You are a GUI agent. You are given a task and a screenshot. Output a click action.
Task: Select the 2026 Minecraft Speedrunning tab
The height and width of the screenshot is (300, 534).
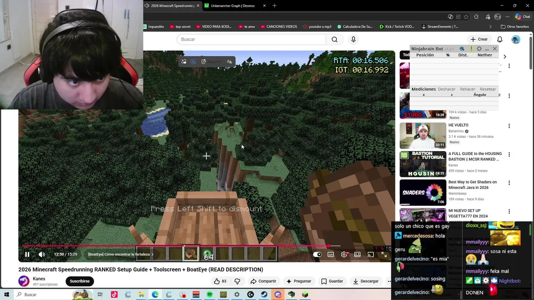coord(172,6)
